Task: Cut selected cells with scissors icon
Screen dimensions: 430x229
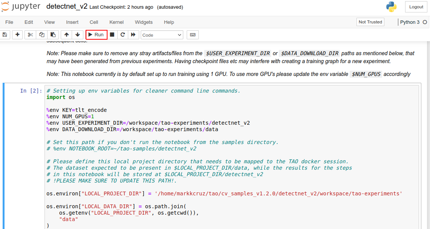Action: coord(30,35)
